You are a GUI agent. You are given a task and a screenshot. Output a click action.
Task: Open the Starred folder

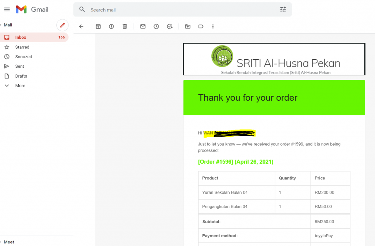[22, 47]
